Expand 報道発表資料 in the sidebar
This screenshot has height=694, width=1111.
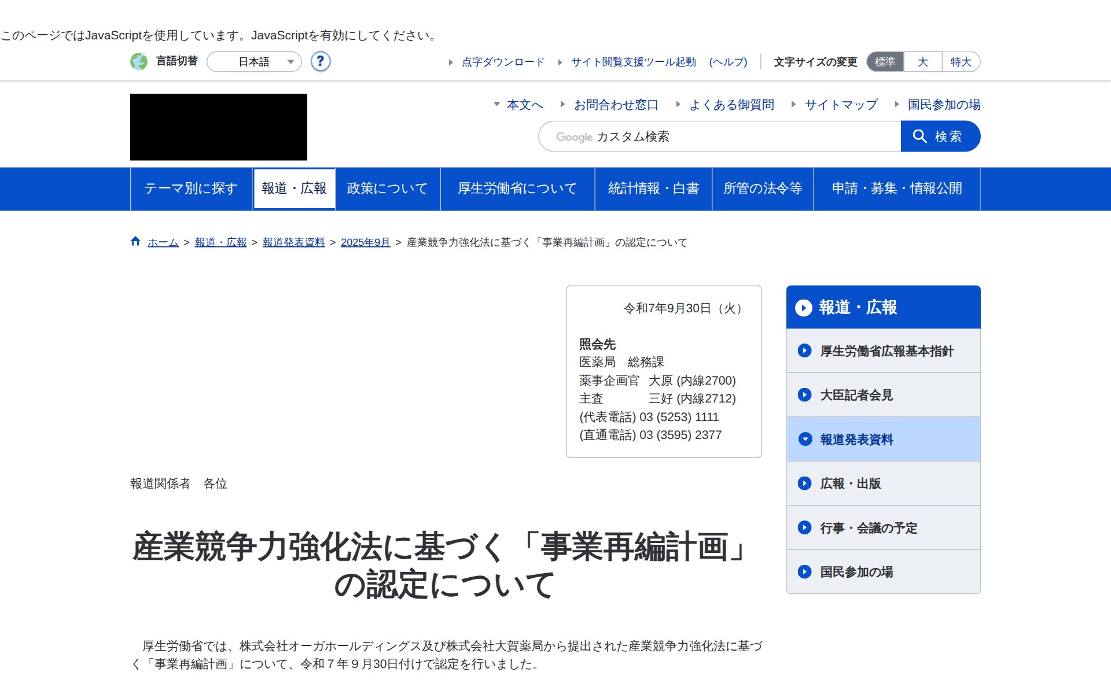click(x=855, y=440)
